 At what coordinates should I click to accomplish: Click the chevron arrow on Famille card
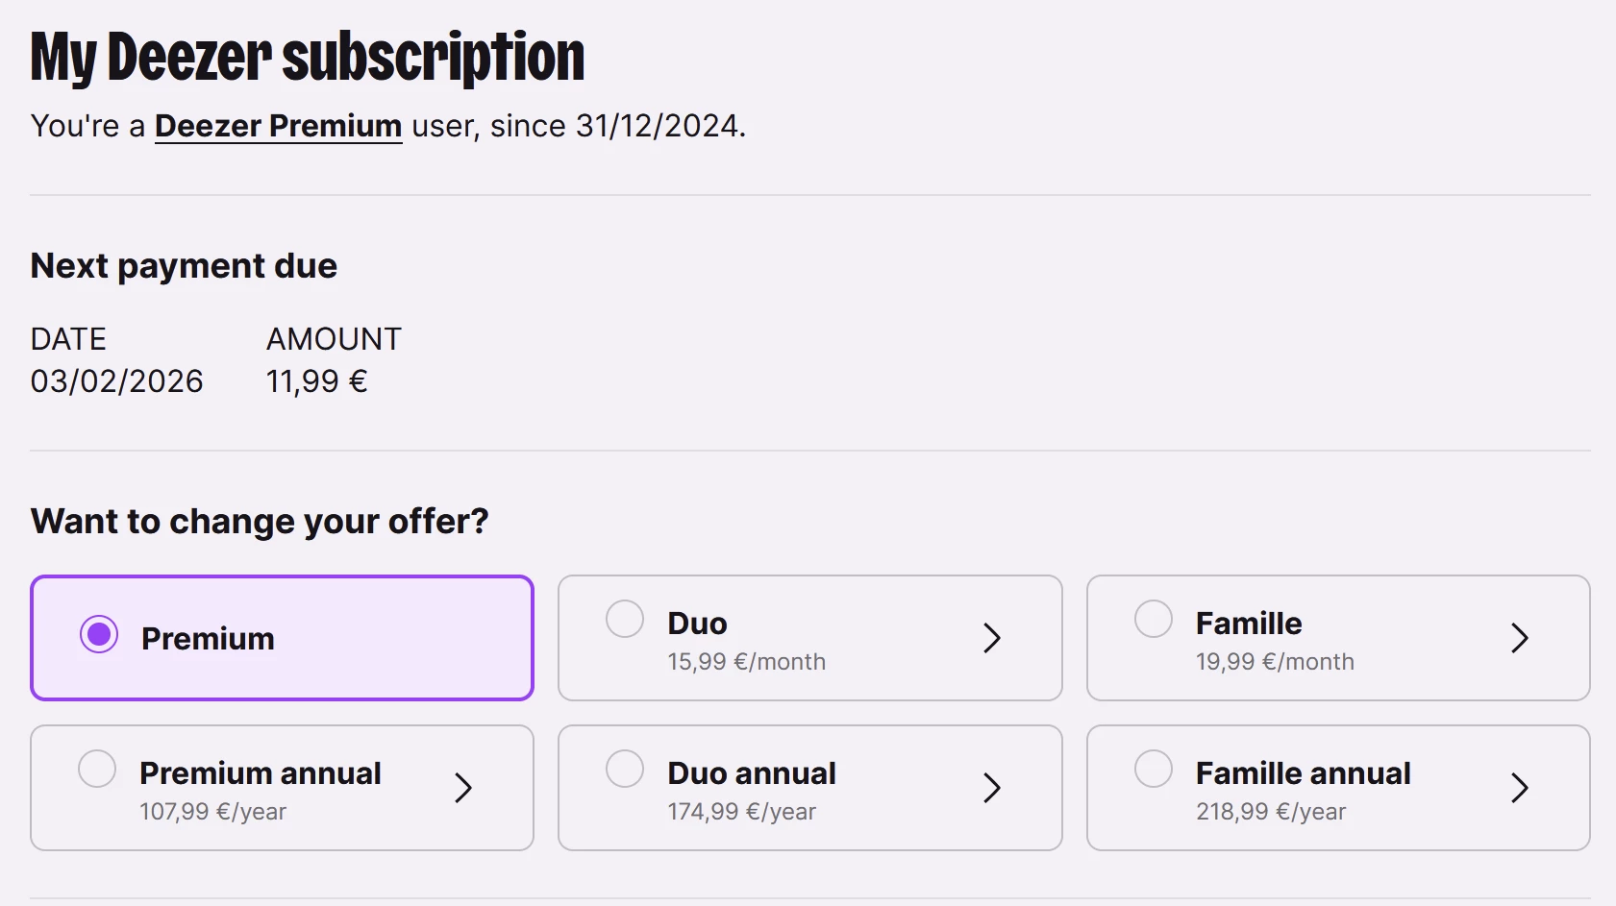1519,638
